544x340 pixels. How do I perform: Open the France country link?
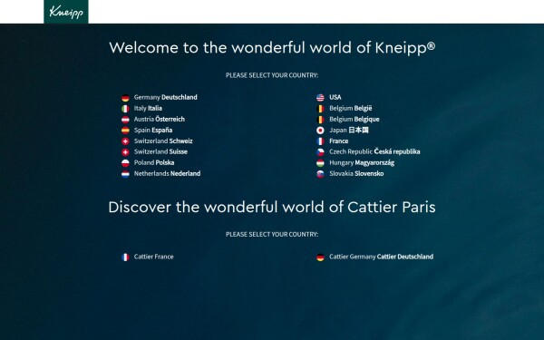pos(338,141)
